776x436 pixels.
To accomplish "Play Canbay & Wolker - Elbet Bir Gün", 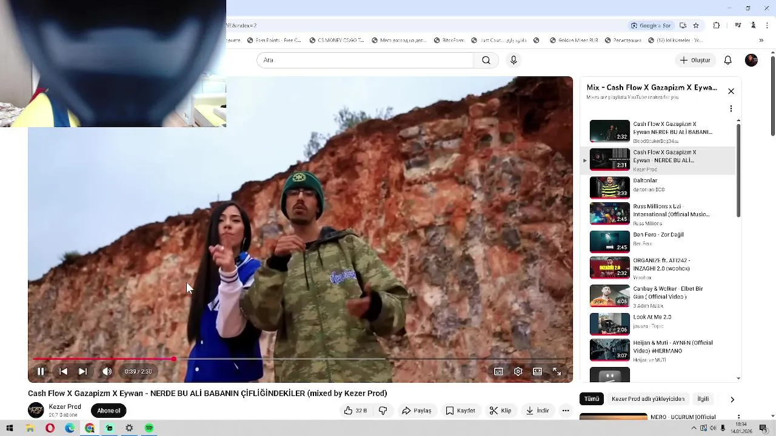I will point(658,296).
